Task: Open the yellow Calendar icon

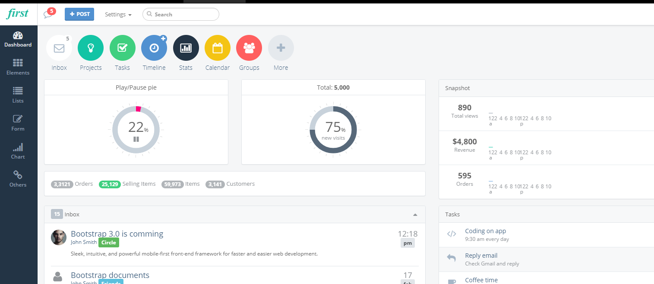Action: 217,48
